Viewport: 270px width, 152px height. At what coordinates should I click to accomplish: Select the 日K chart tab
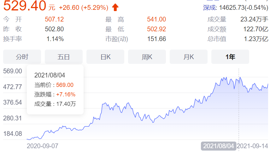click(x=105, y=57)
